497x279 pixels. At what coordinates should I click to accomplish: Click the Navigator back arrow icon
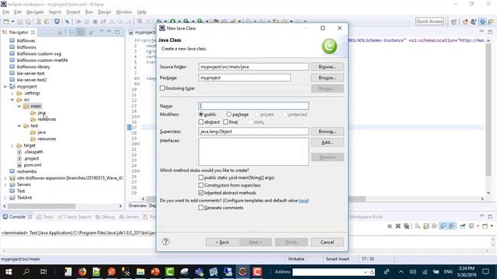pyautogui.click(x=43, y=33)
